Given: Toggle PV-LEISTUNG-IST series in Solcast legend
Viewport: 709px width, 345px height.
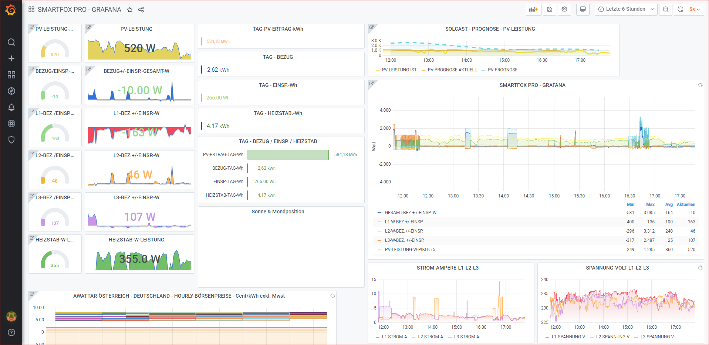Looking at the screenshot, I should (399, 70).
